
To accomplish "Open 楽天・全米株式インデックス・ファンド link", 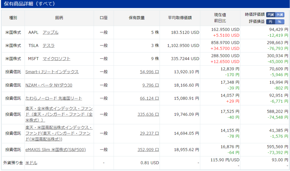I will (59, 114).
